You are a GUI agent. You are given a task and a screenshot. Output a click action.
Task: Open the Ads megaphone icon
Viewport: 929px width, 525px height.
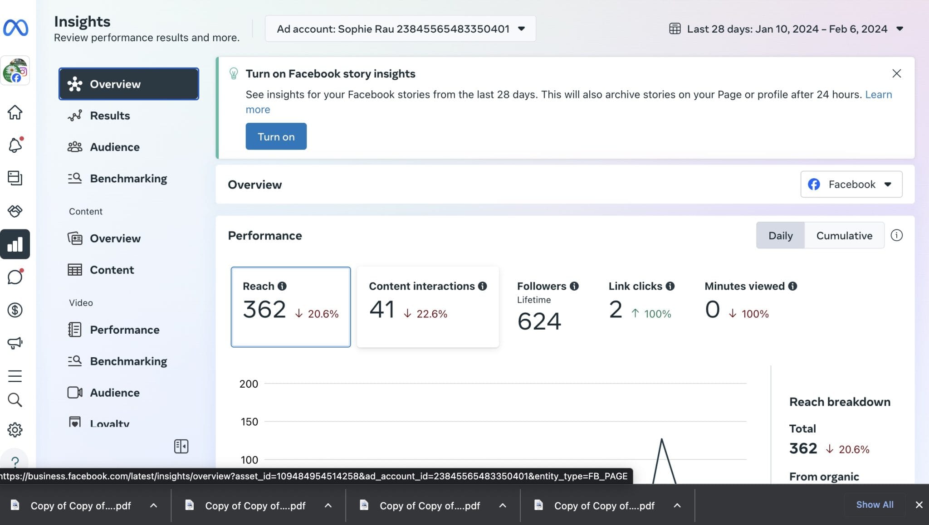15,343
